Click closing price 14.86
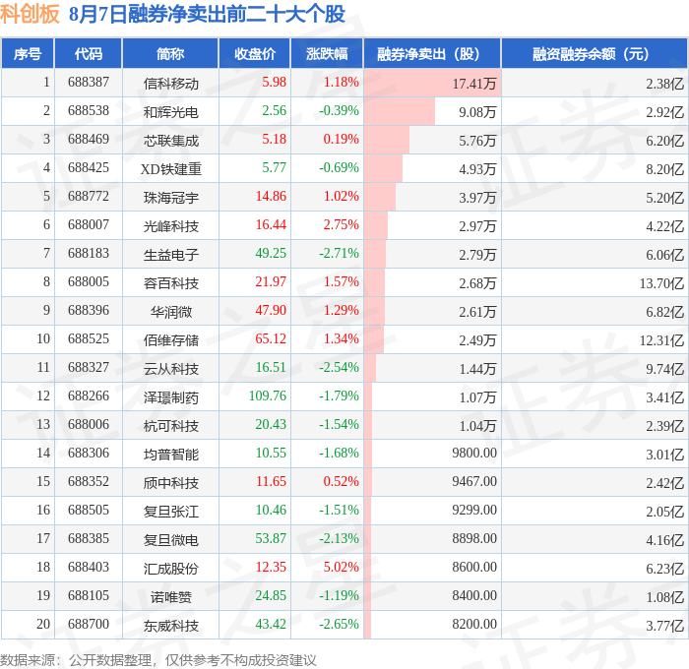 (x=271, y=196)
